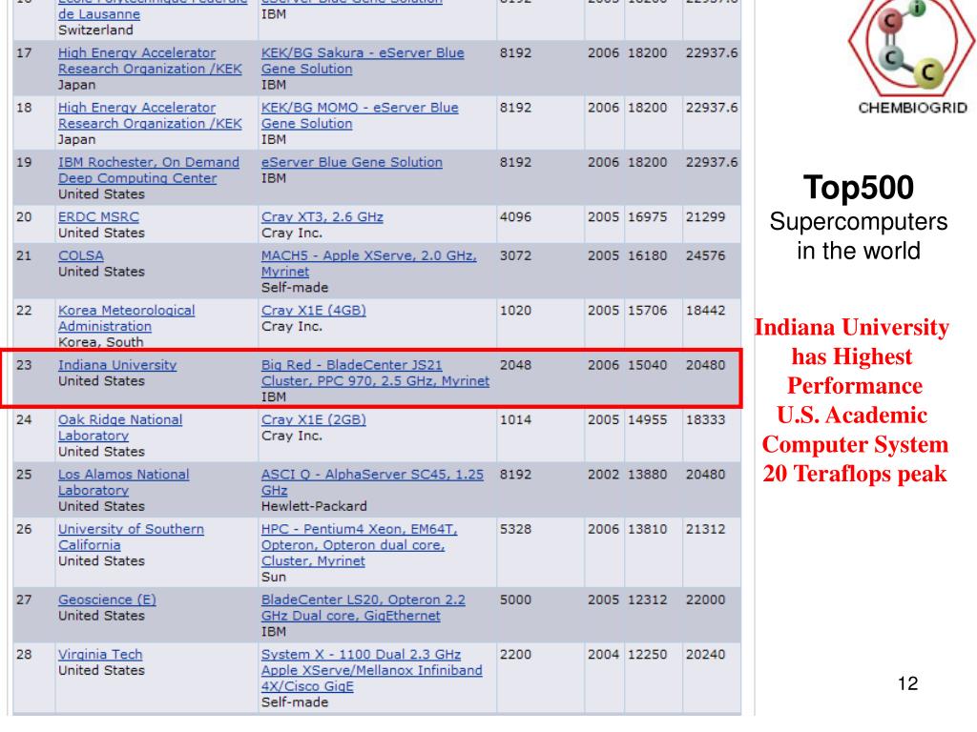
Task: Open the Los Alamos National Laboratory link
Action: 123,482
